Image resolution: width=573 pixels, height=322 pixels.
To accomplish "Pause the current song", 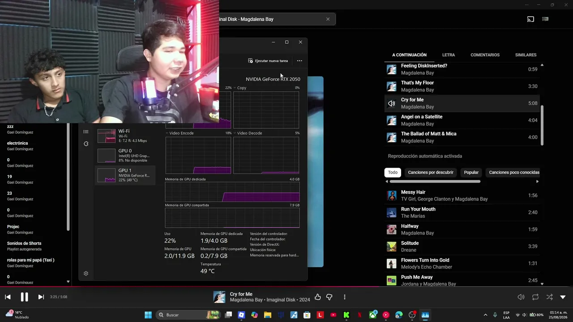I will tap(24, 297).
